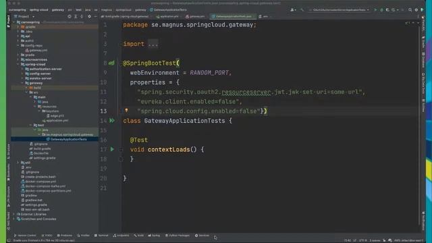The width and height of the screenshot is (432, 243).
Task: Select test-em-all.bash file
Action: point(37,209)
